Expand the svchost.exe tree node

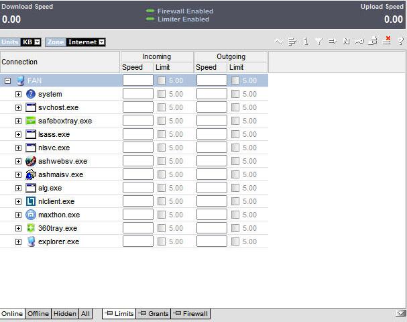[x=18, y=107]
